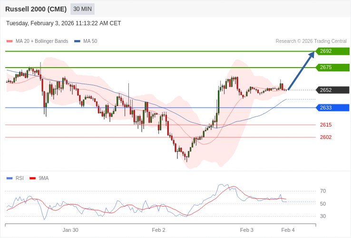Toggle the "MA 20 + Bollinger Bands" legend label
This screenshot has height=238, width=351.
point(42,41)
